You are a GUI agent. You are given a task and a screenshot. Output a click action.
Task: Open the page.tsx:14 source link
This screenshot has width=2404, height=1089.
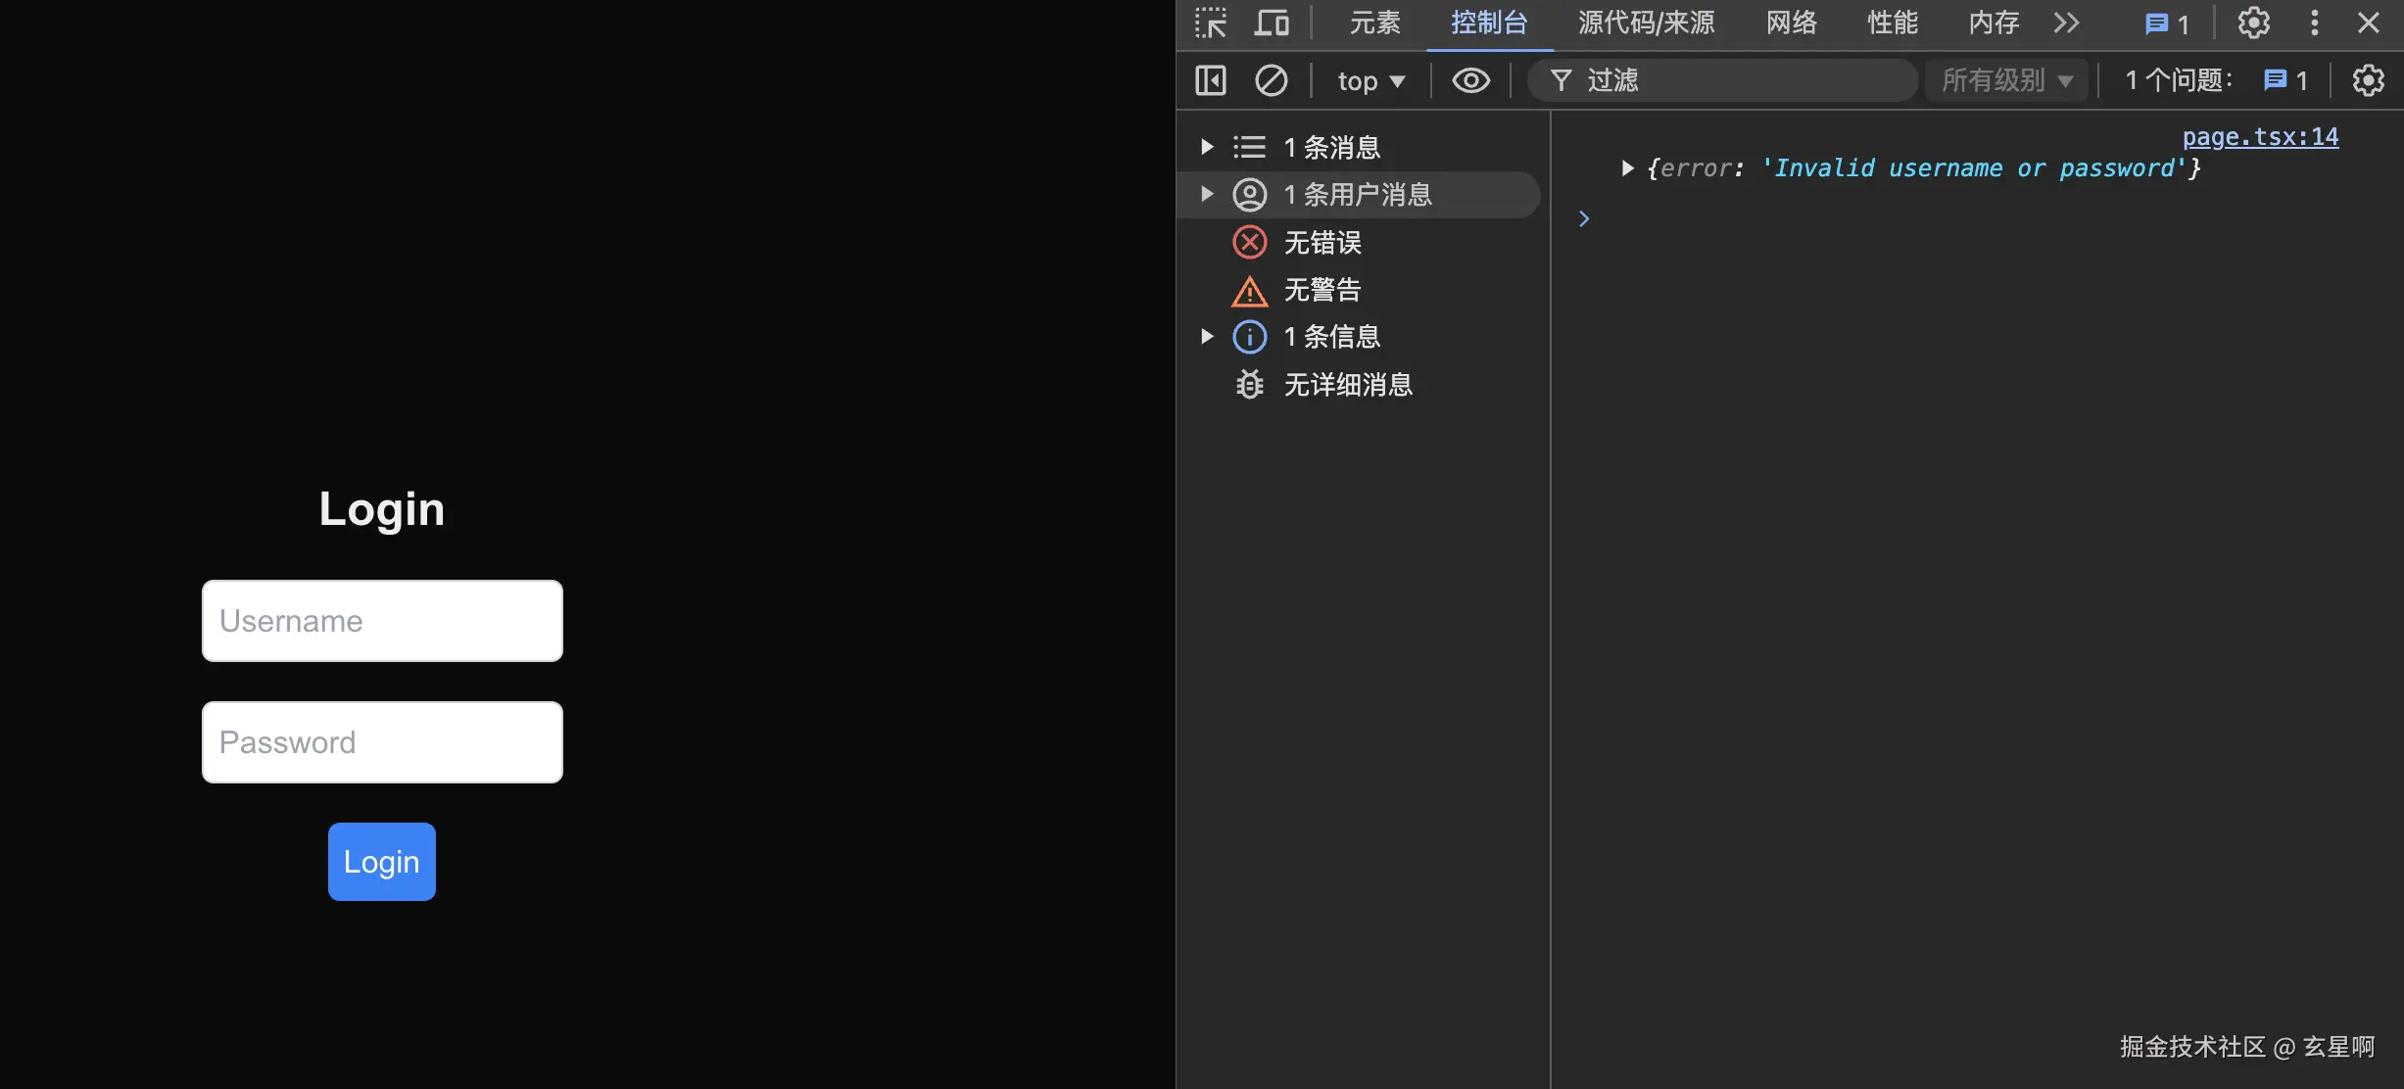2260,136
